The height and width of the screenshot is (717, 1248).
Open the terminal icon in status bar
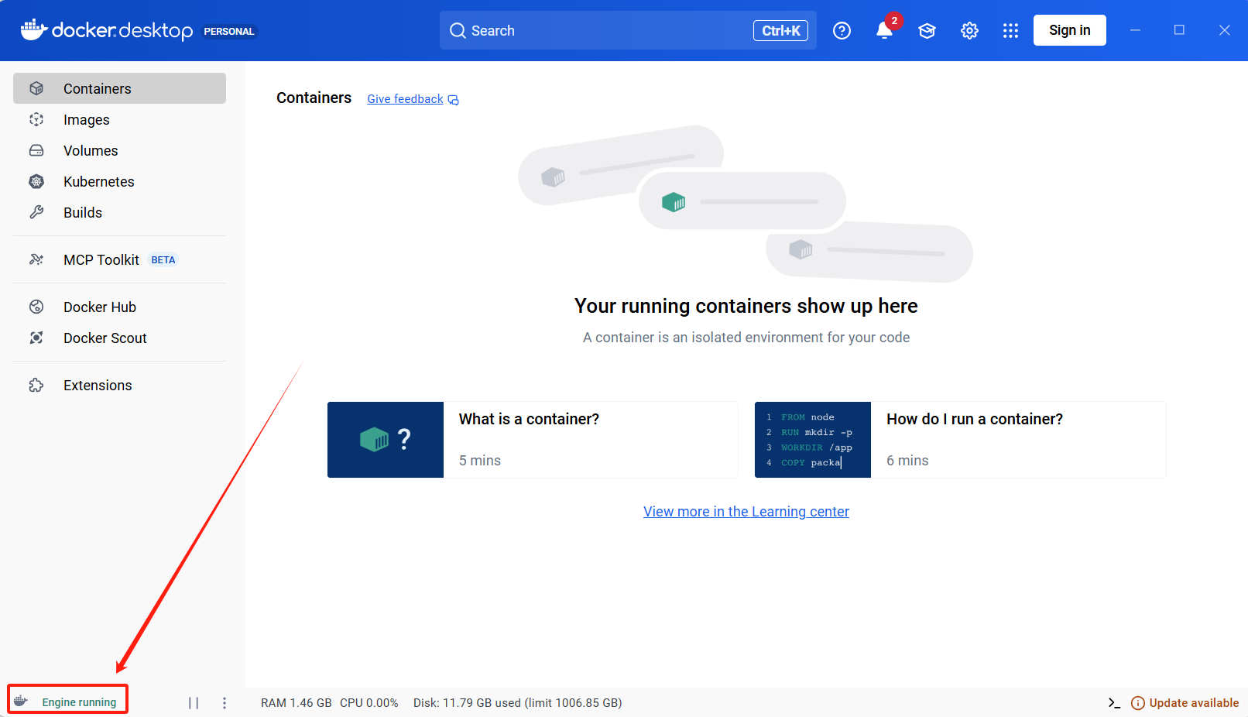(x=1114, y=702)
